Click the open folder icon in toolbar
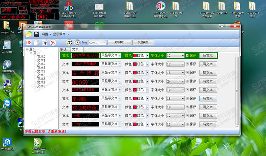Viewport: 266px width, 156px height. tap(28, 34)
